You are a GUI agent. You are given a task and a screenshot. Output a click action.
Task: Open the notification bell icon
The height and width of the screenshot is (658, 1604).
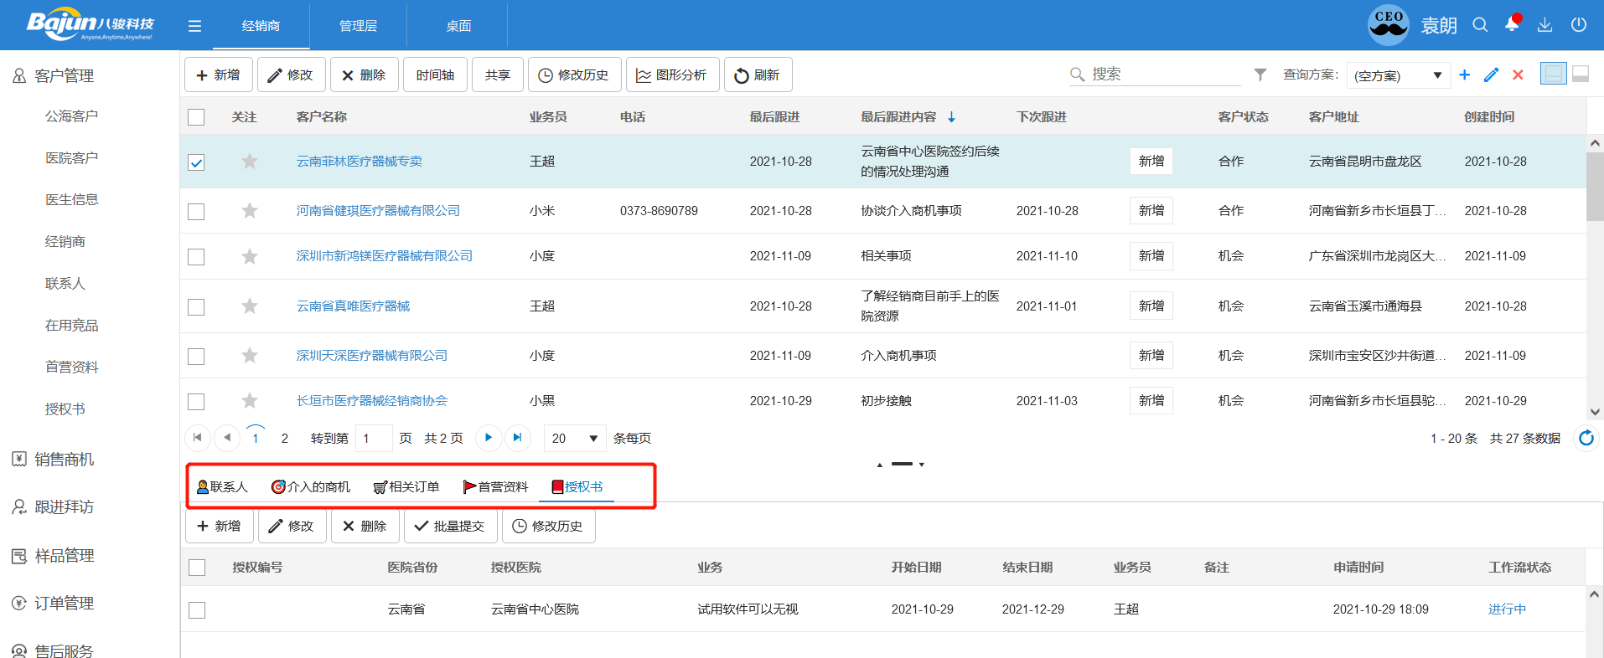click(1512, 24)
